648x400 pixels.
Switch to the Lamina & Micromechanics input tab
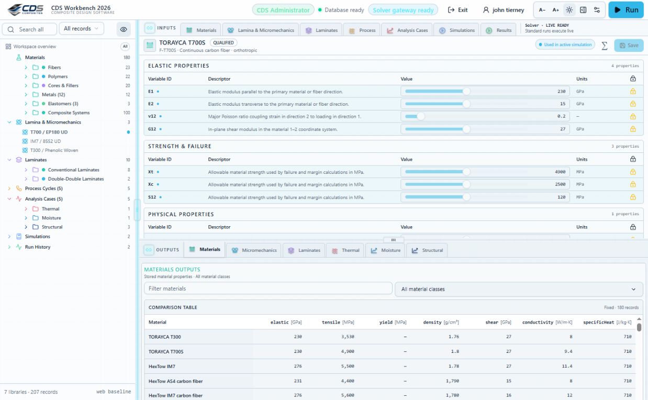tap(261, 30)
